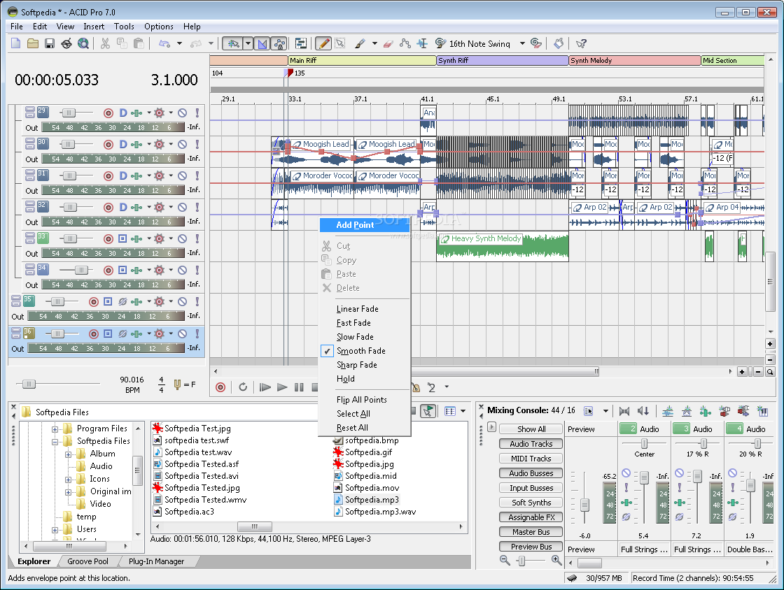Arm track 30 for record

pos(108,144)
